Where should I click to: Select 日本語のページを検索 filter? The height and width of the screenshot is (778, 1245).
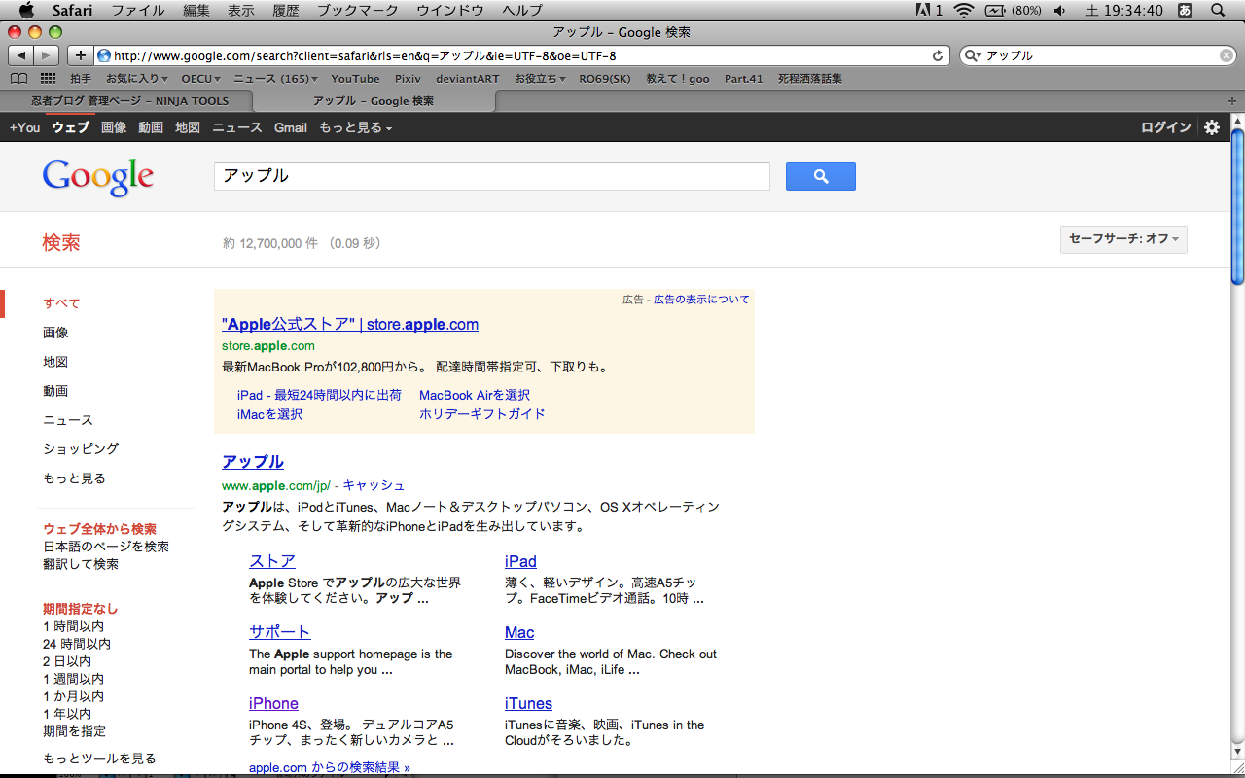tap(106, 547)
